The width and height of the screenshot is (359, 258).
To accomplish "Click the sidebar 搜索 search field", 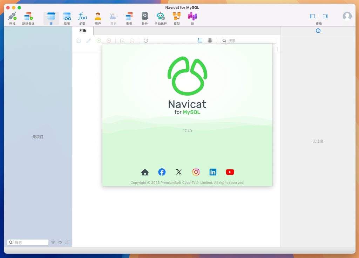I will click(31, 242).
